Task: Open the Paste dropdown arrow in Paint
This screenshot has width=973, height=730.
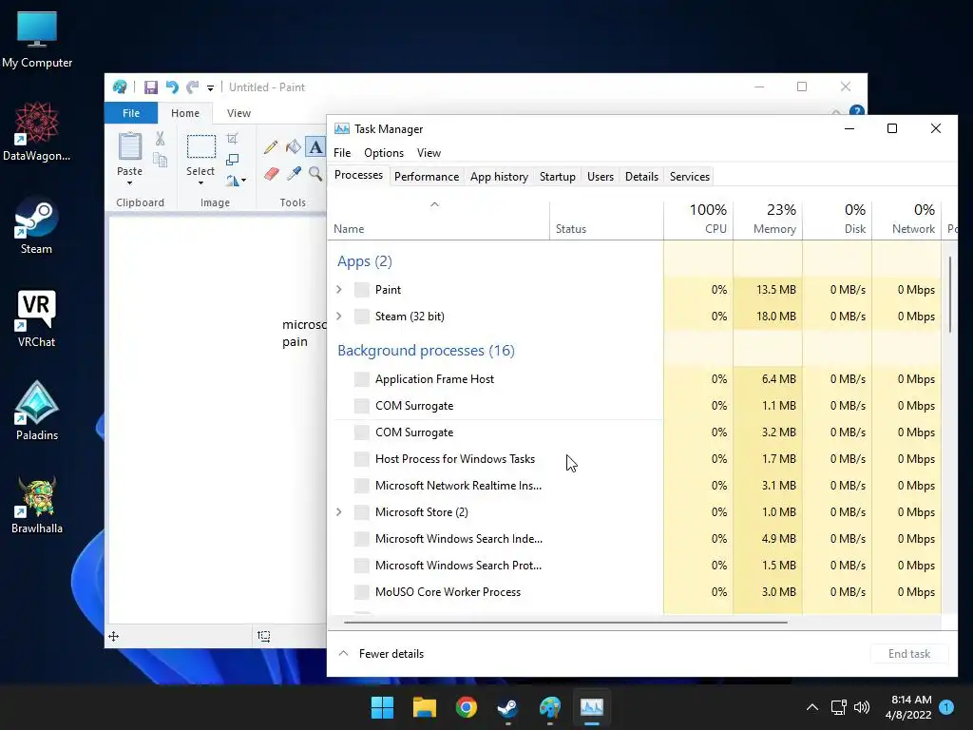Action: (129, 183)
